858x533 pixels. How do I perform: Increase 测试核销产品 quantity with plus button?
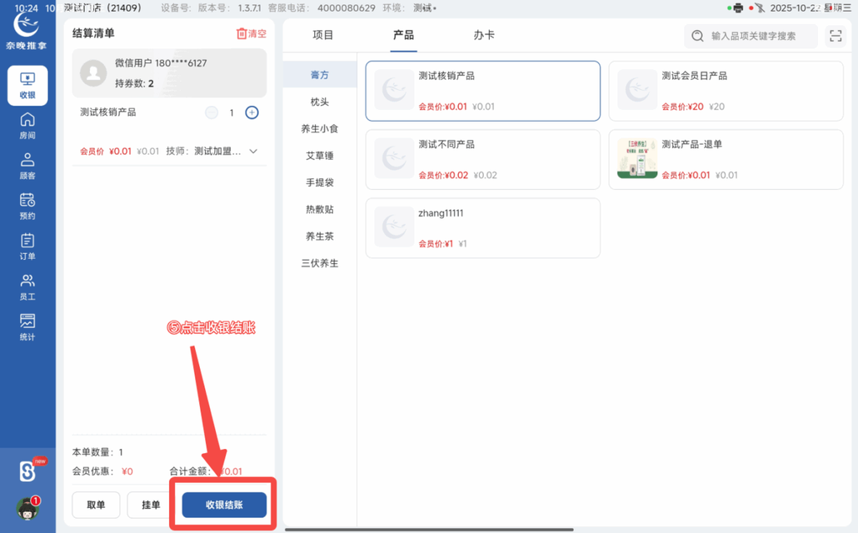tap(252, 112)
